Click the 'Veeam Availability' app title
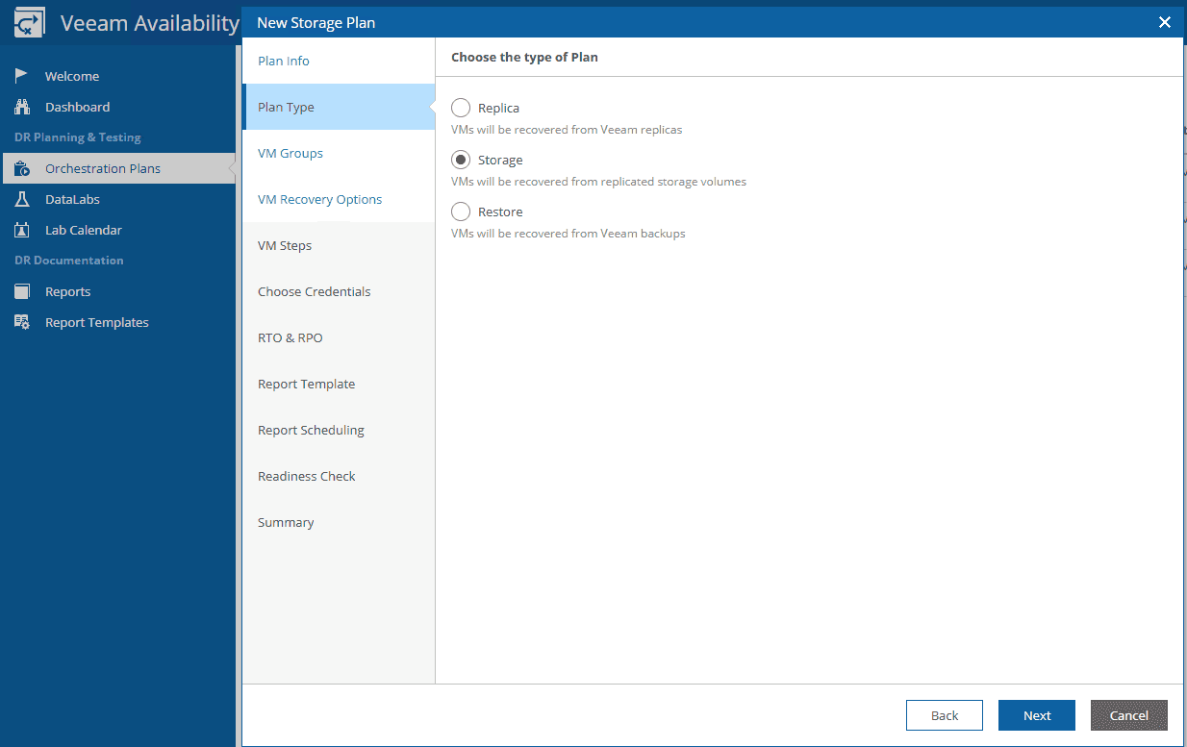This screenshot has width=1187, height=747. tap(149, 23)
